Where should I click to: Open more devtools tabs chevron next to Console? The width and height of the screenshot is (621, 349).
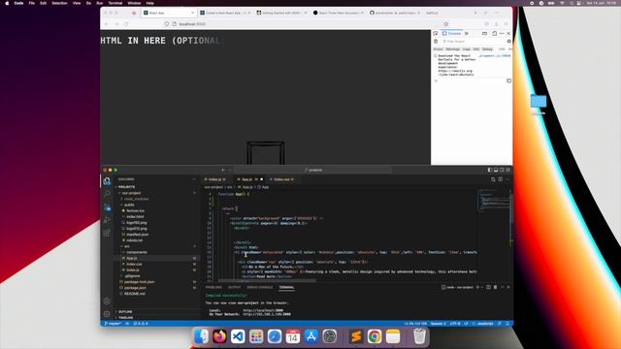(467, 34)
